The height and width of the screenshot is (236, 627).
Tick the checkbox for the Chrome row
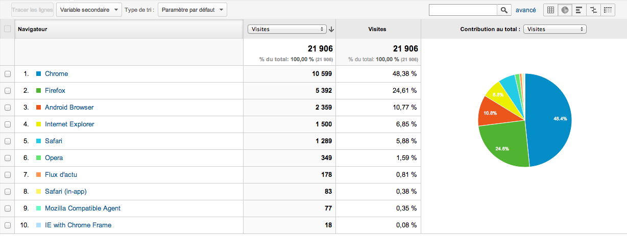8,74
